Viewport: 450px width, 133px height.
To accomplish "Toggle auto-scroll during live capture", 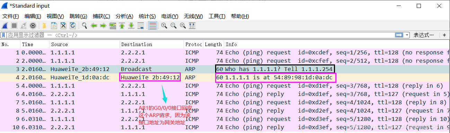I will click(141, 26).
